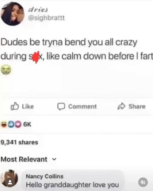
Task: Click the Like button label
Action: [28, 106]
